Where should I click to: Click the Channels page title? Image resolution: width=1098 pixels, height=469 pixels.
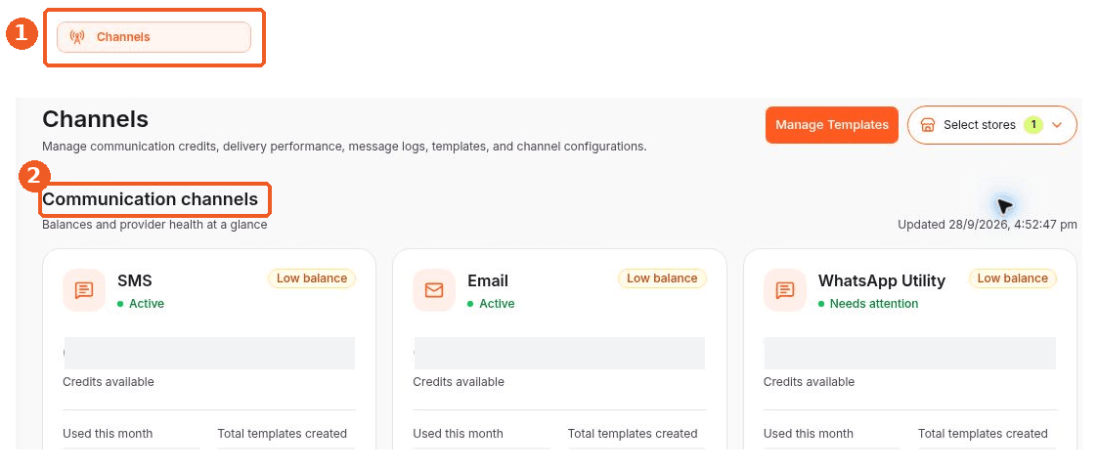[95, 119]
